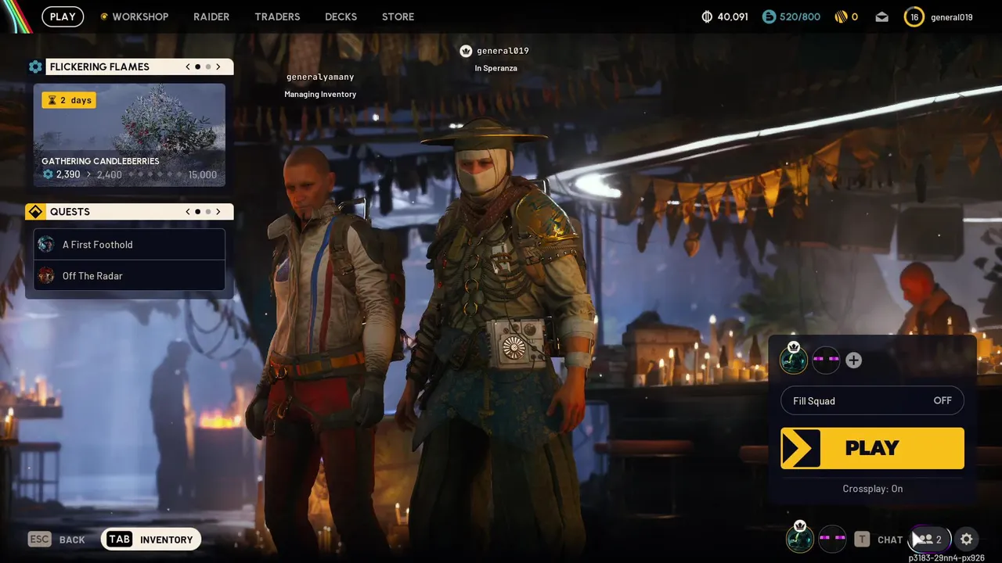The width and height of the screenshot is (1002, 563).
Task: Click the A First Foothold quest giver icon
Action: click(x=46, y=244)
